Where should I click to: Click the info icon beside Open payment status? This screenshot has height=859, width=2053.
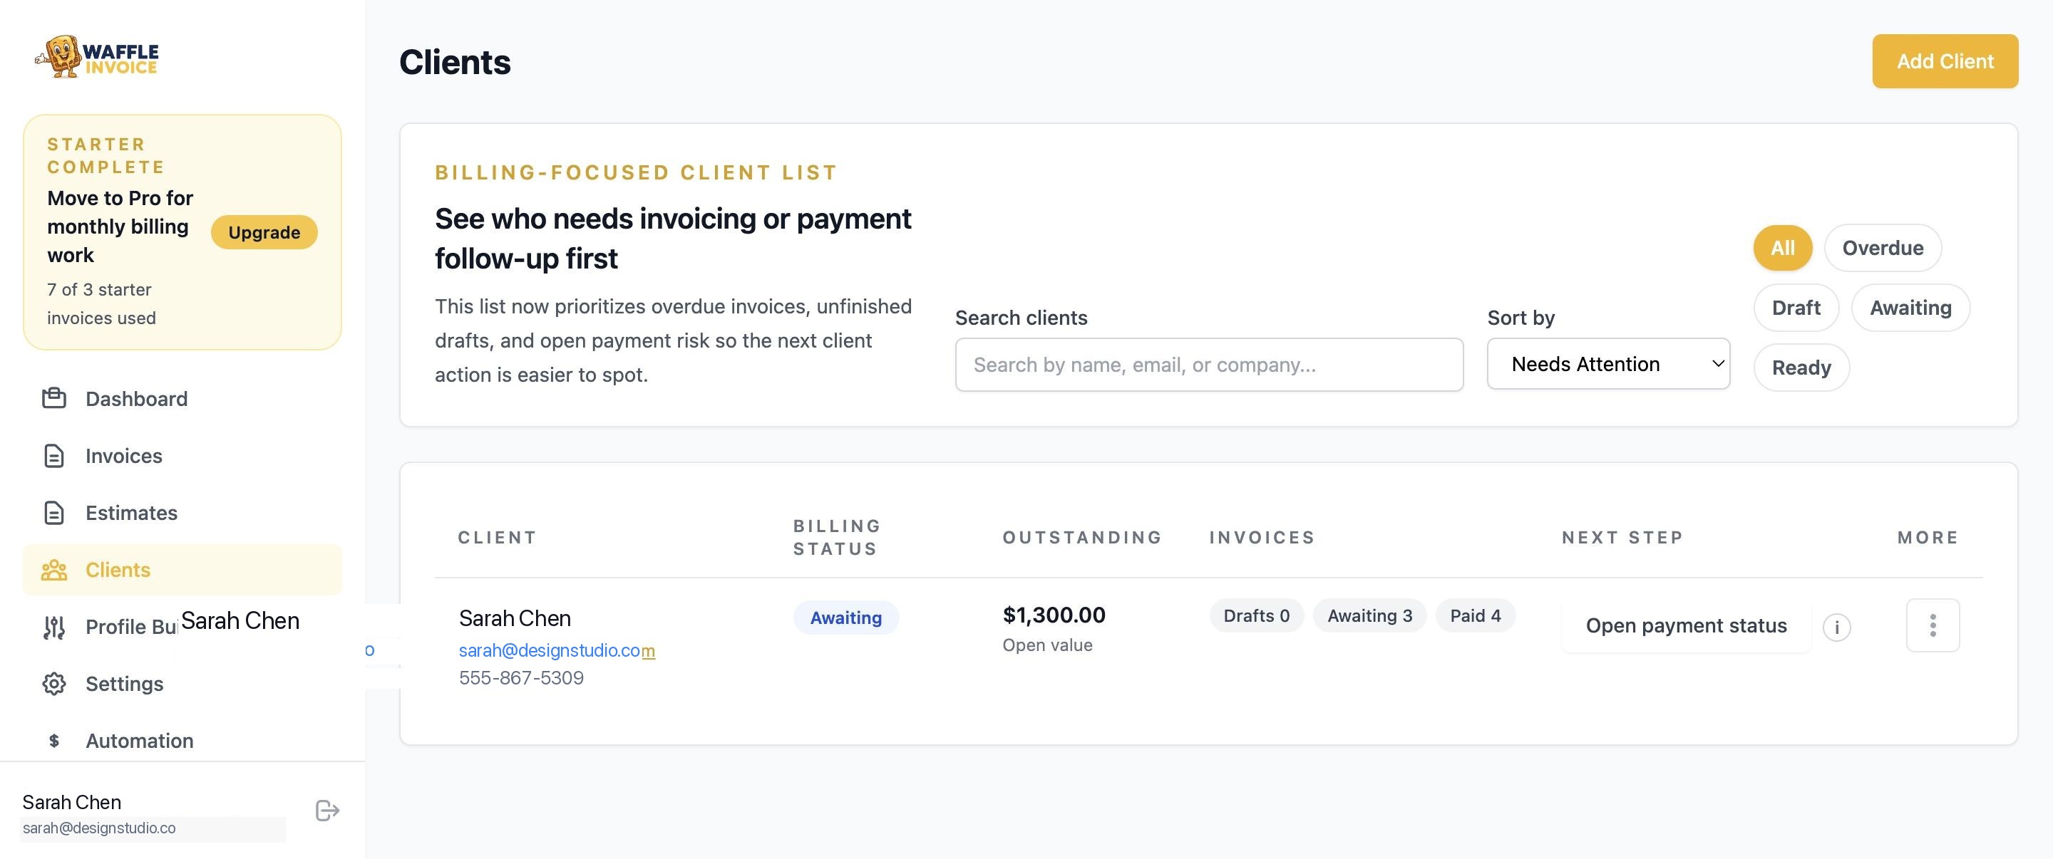[x=1837, y=628]
